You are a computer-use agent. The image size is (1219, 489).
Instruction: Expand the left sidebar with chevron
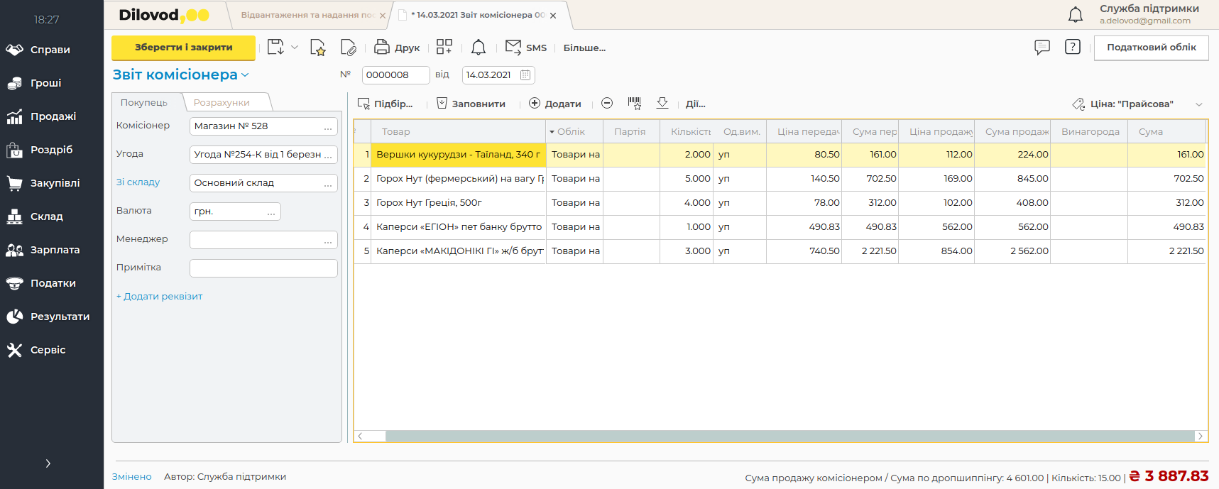(x=48, y=463)
